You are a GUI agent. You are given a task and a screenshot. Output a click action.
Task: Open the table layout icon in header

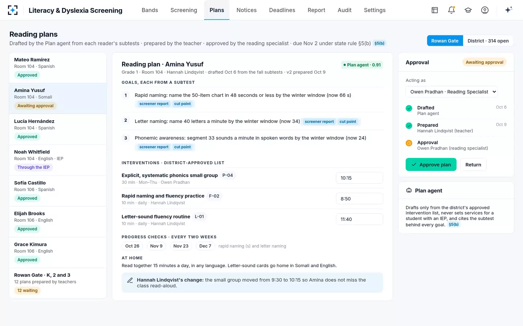tap(435, 10)
